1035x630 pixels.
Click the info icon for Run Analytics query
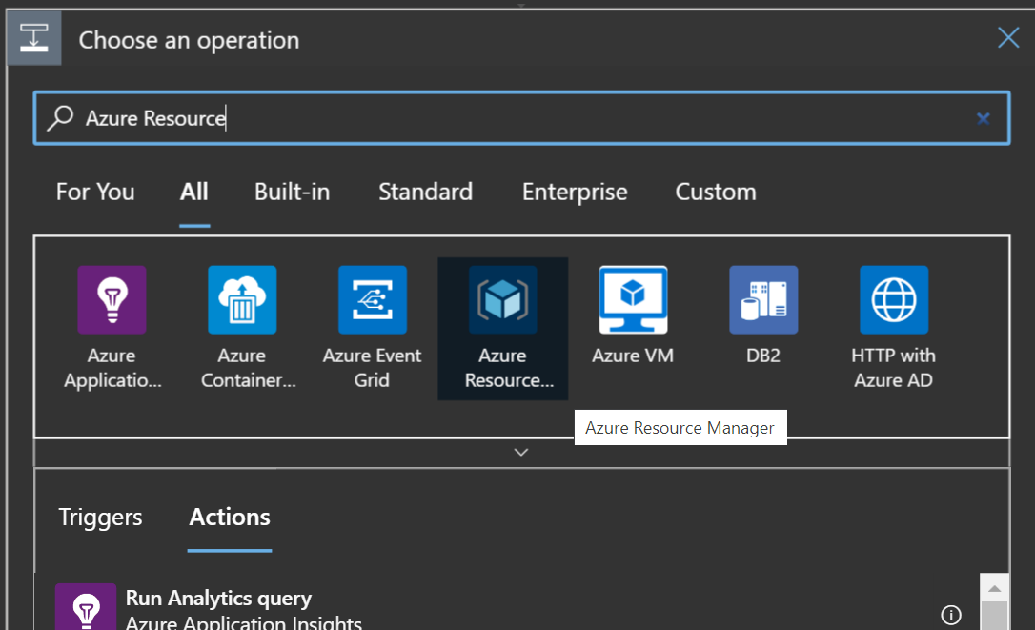tap(950, 613)
